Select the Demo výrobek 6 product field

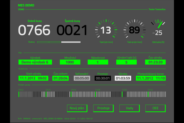pos(35,62)
